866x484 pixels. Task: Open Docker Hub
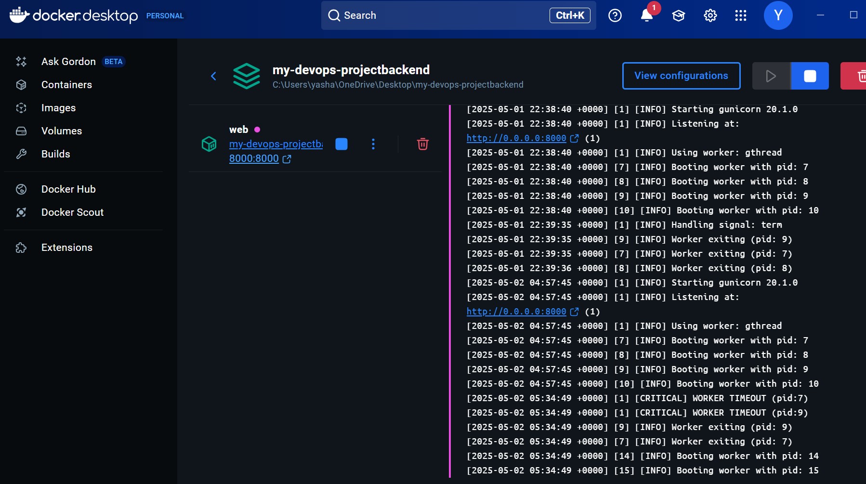tap(68, 189)
